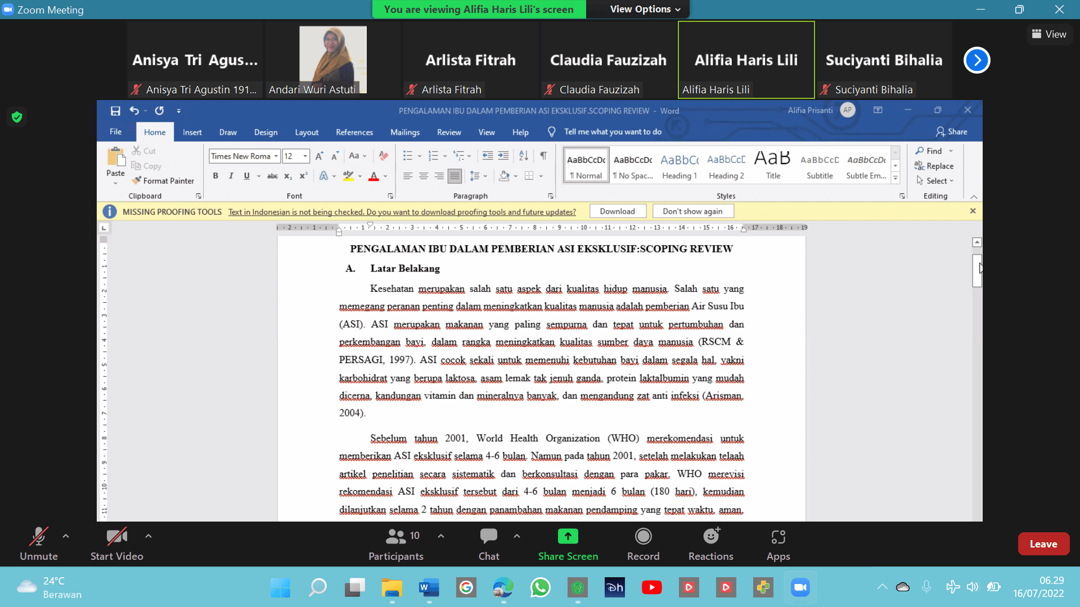Start video in Zoom
This screenshot has height=607, width=1080.
click(x=117, y=544)
